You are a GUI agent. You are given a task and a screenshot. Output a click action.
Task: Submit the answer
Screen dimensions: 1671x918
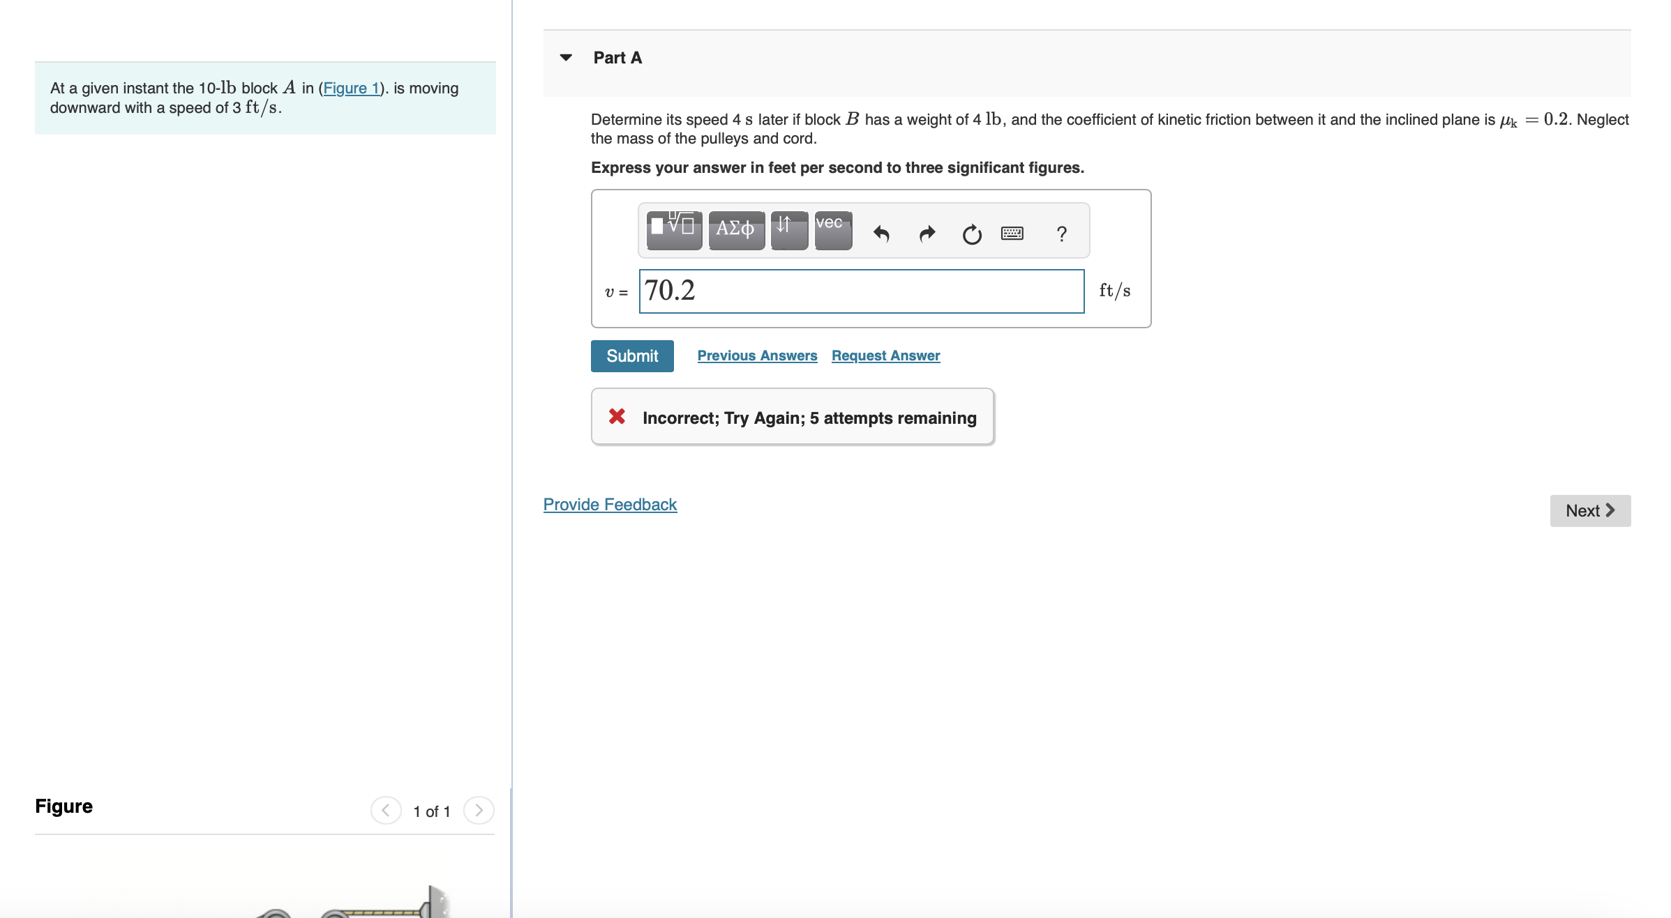coord(631,355)
